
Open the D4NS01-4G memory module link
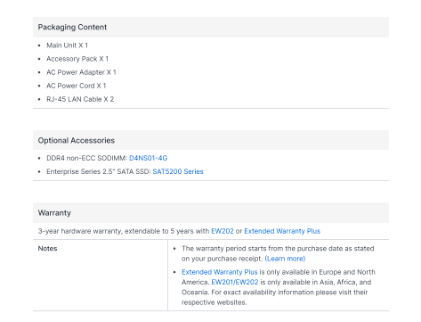pyautogui.click(x=148, y=158)
